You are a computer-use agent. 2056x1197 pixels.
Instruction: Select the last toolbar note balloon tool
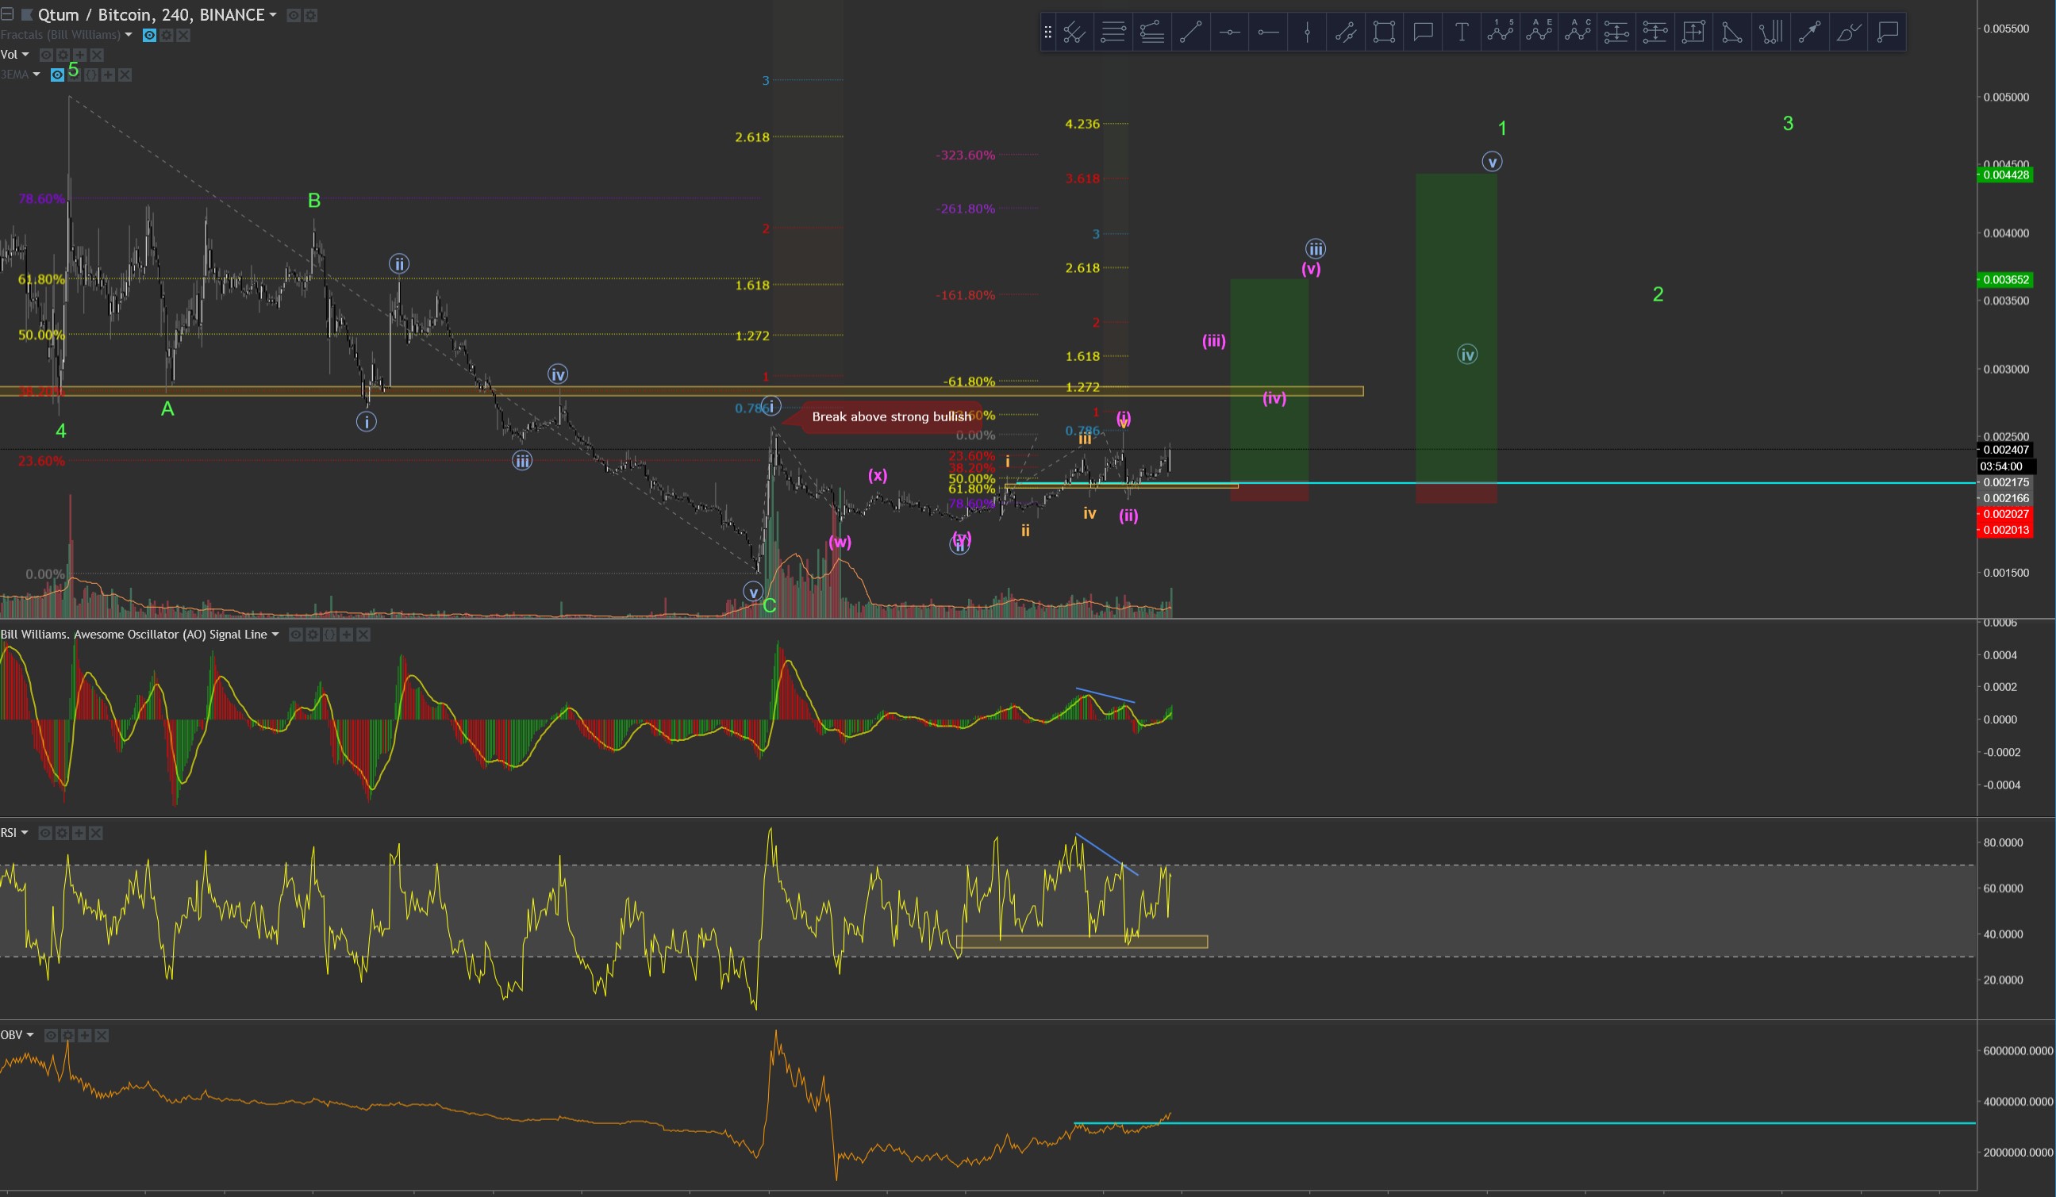pyautogui.click(x=1887, y=33)
